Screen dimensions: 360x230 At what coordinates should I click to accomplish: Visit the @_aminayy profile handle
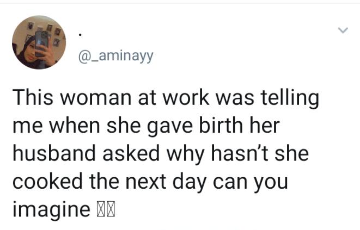(x=115, y=56)
